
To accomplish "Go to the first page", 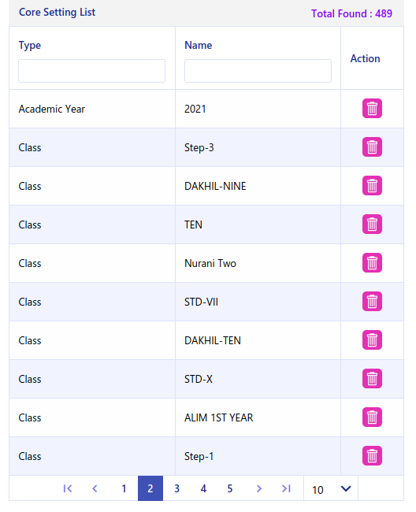I will click(68, 488).
